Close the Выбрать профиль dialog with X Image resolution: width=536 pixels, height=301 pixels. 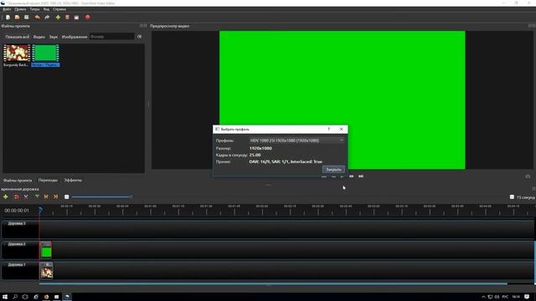point(341,130)
